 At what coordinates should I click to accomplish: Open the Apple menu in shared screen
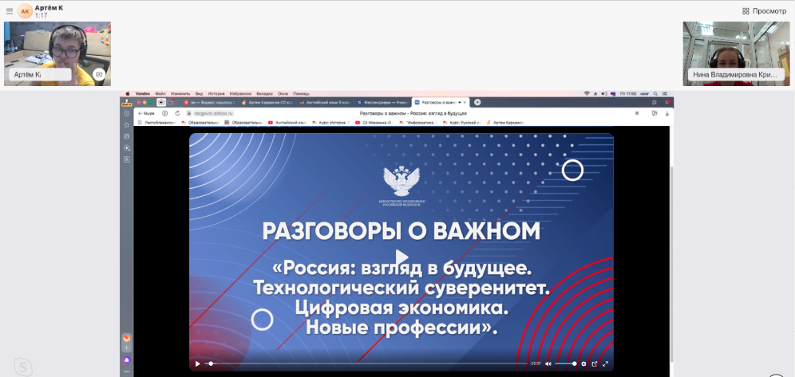click(x=128, y=93)
